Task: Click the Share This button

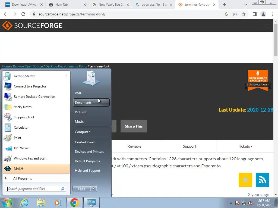Action: click(x=134, y=126)
